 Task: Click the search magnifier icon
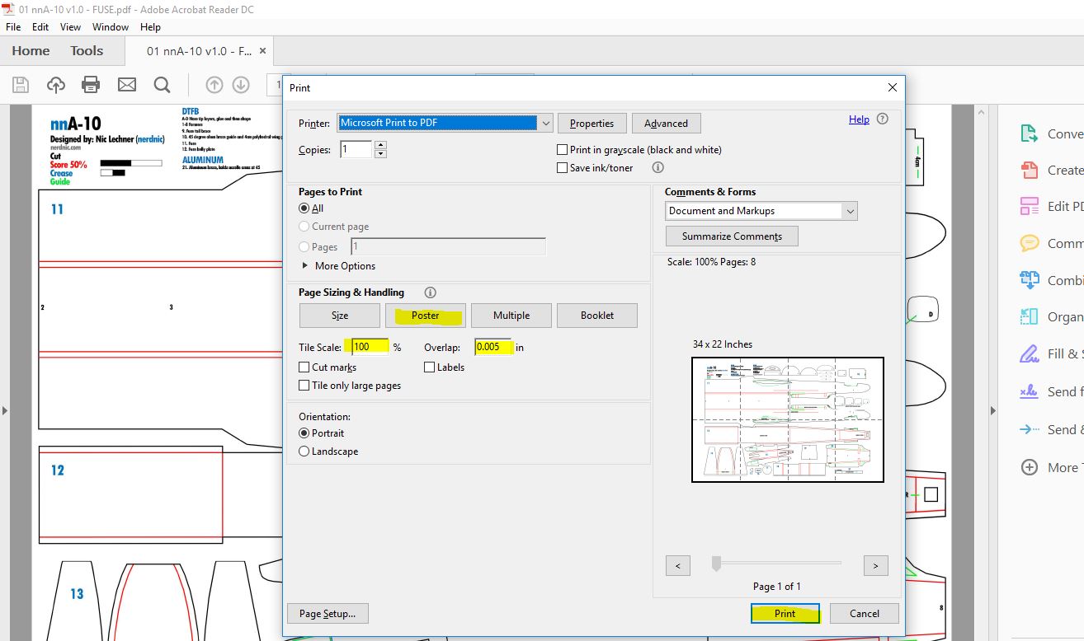point(162,85)
